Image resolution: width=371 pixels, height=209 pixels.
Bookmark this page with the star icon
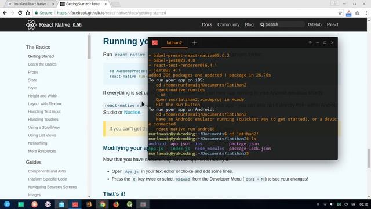[340, 13]
